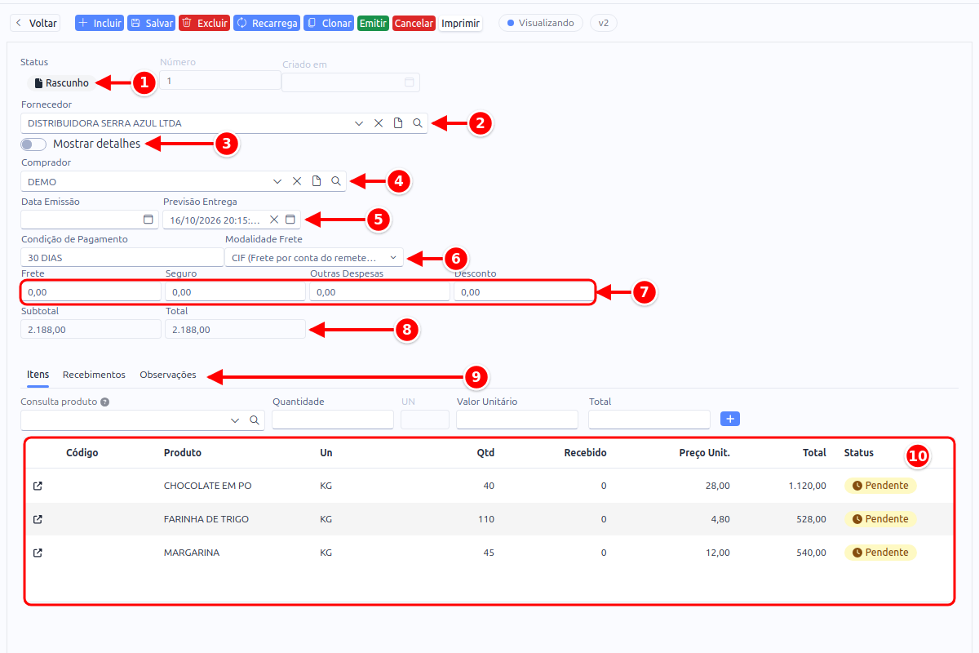The height and width of the screenshot is (653, 979).
Task: Click the green Emitir button
Action: tap(373, 23)
